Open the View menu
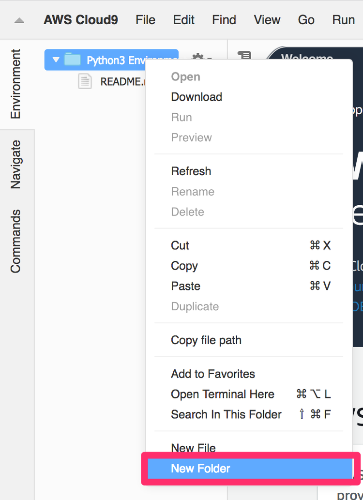363x500 pixels. pyautogui.click(x=267, y=20)
